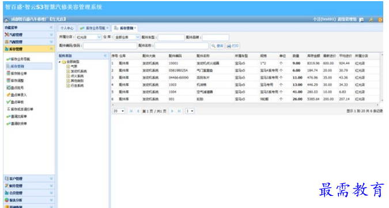The image size is (389, 208).
Task: Click the table's horizontal scrollbar
Action: (245, 105)
